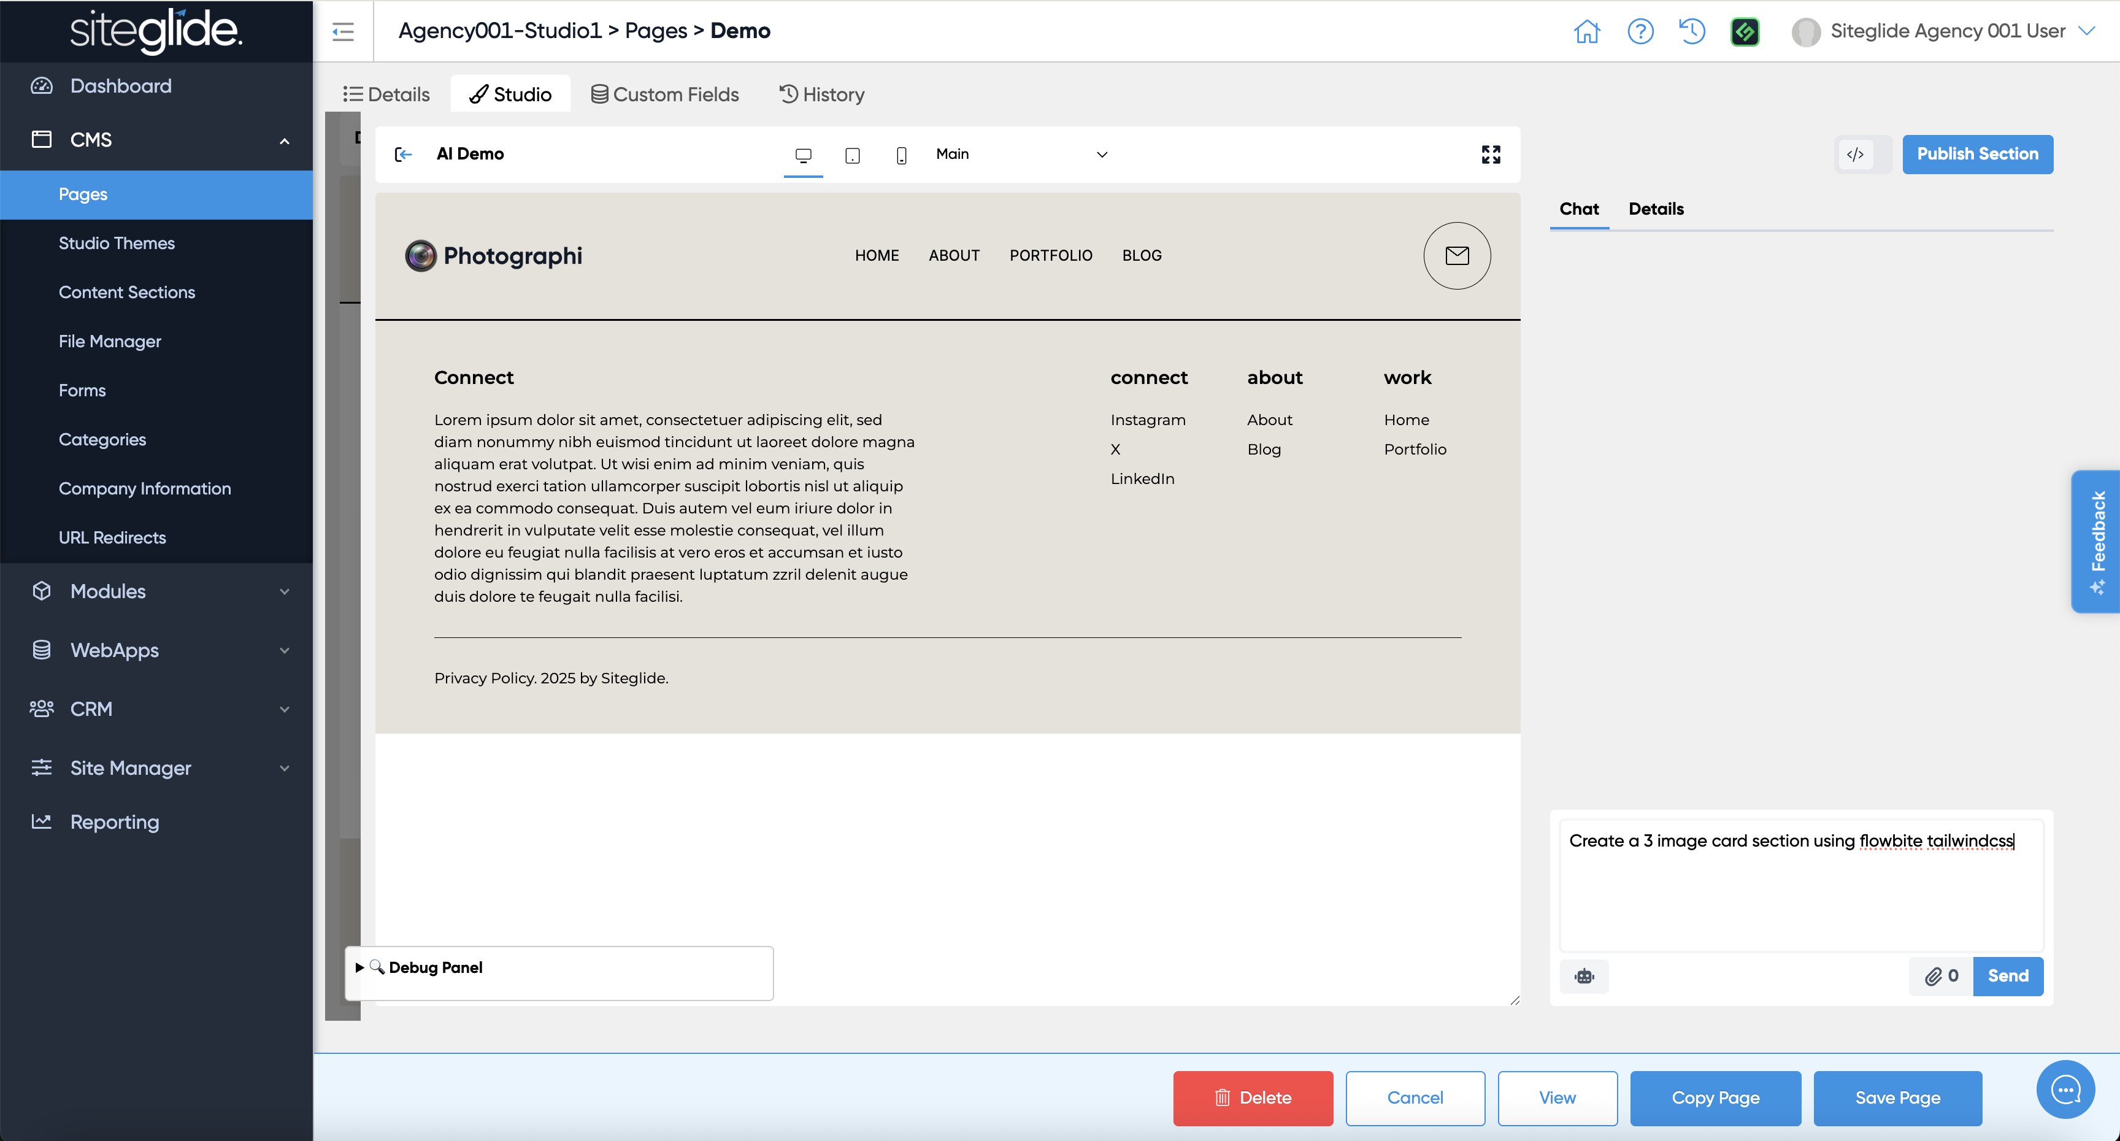Switch preview to mobile device view
2120x1141 pixels.
901,155
